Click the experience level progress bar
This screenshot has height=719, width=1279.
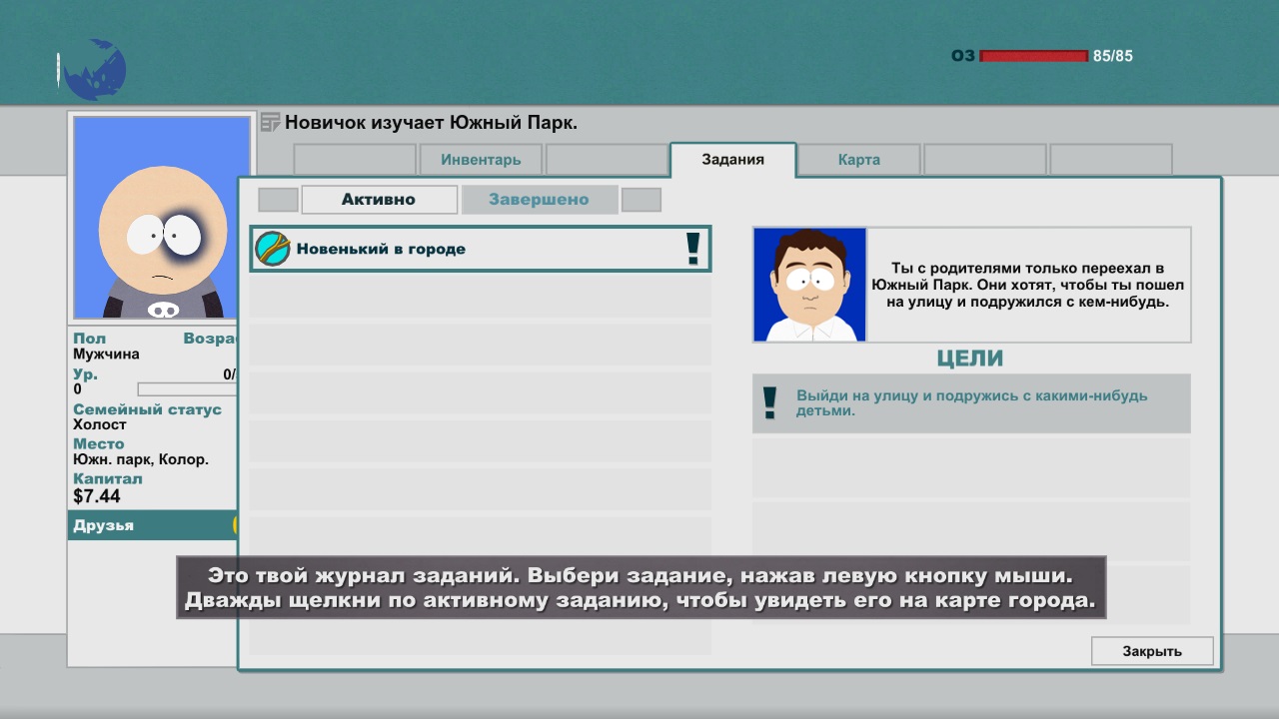tap(187, 389)
